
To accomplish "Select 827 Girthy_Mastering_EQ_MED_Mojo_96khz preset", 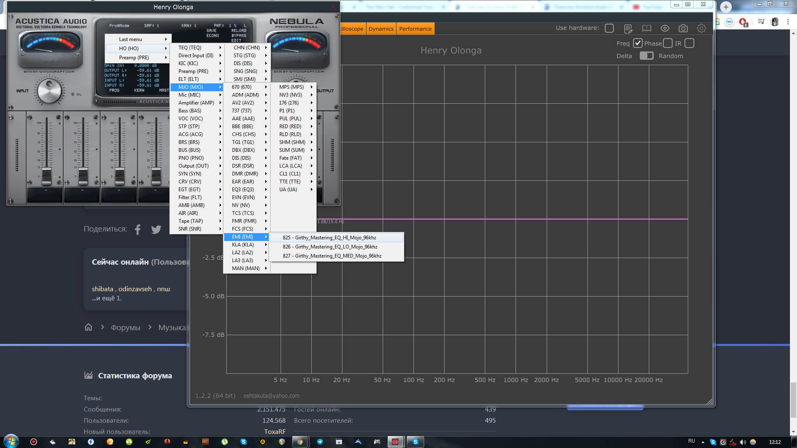I will click(x=336, y=256).
